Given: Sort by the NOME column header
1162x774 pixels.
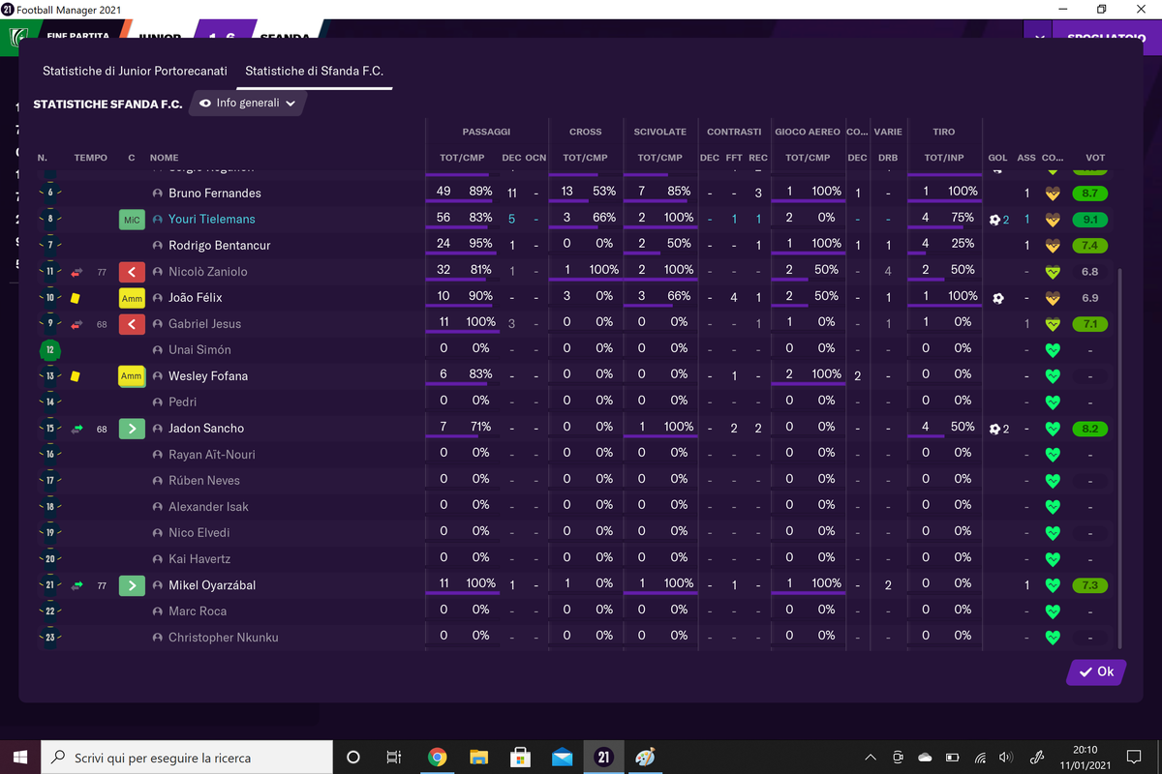Looking at the screenshot, I should (x=165, y=158).
